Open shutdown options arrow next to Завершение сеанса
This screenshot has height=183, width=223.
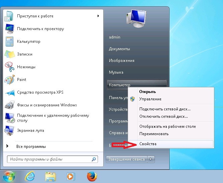pos(151,159)
